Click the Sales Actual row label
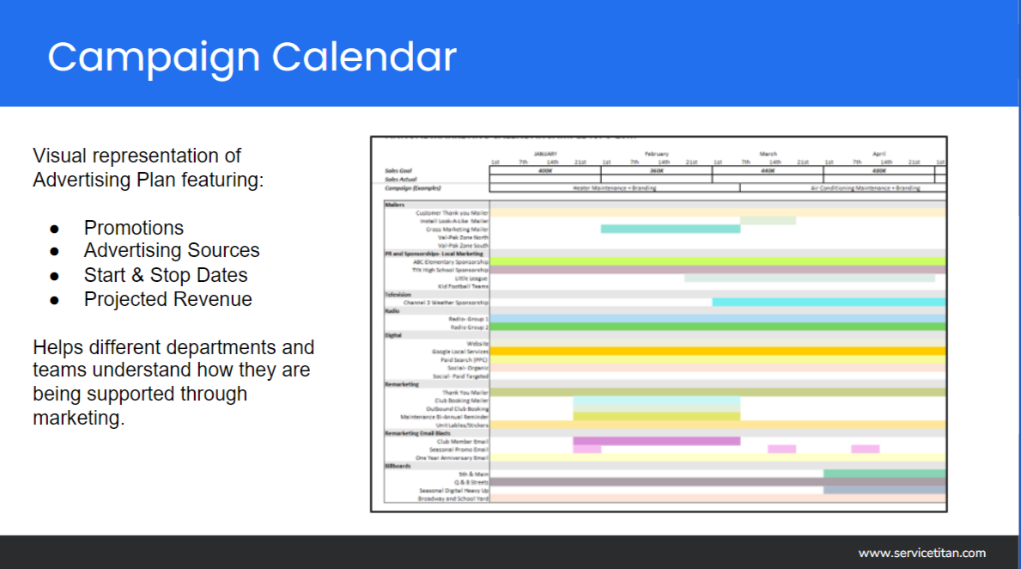This screenshot has width=1021, height=569. click(398, 179)
